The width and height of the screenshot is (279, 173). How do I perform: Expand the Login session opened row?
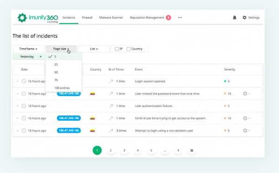click(x=18, y=81)
